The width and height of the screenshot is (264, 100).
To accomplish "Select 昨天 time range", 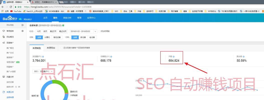I will coord(45,31).
